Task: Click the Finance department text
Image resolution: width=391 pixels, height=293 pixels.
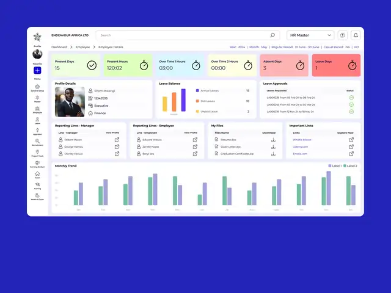Action: [x=100, y=113]
